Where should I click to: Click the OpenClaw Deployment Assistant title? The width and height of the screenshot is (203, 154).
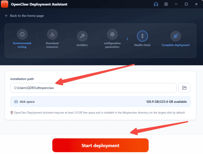(x=39, y=4)
